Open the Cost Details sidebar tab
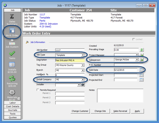The height and width of the screenshot is (123, 159). click(13, 106)
